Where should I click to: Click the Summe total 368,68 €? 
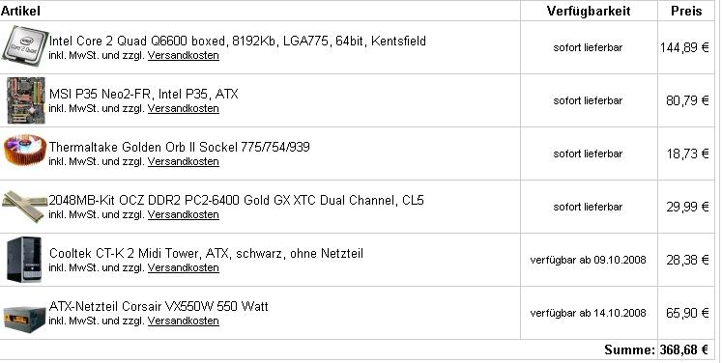tap(656, 349)
